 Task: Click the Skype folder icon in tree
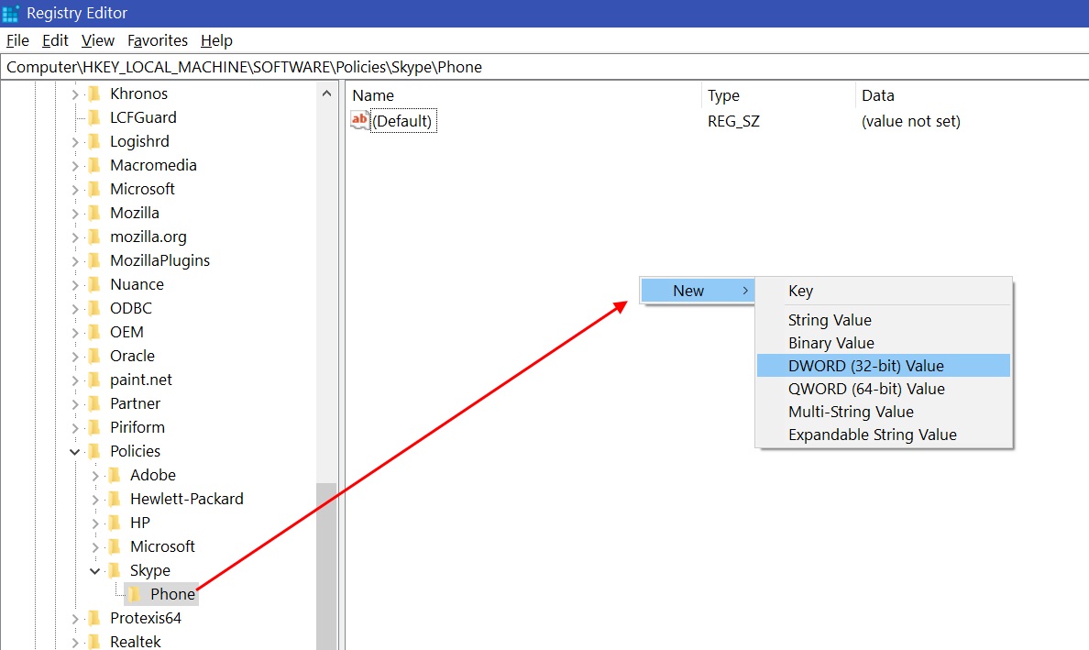(115, 570)
